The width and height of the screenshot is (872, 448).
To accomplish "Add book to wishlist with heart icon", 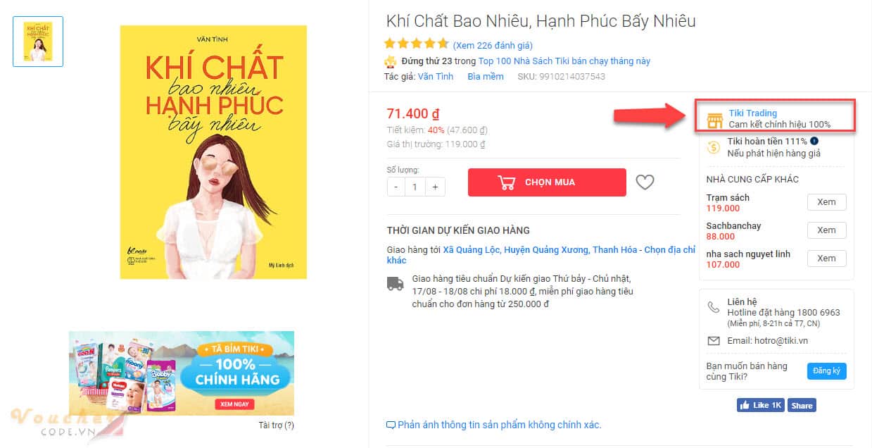I will pos(645,182).
